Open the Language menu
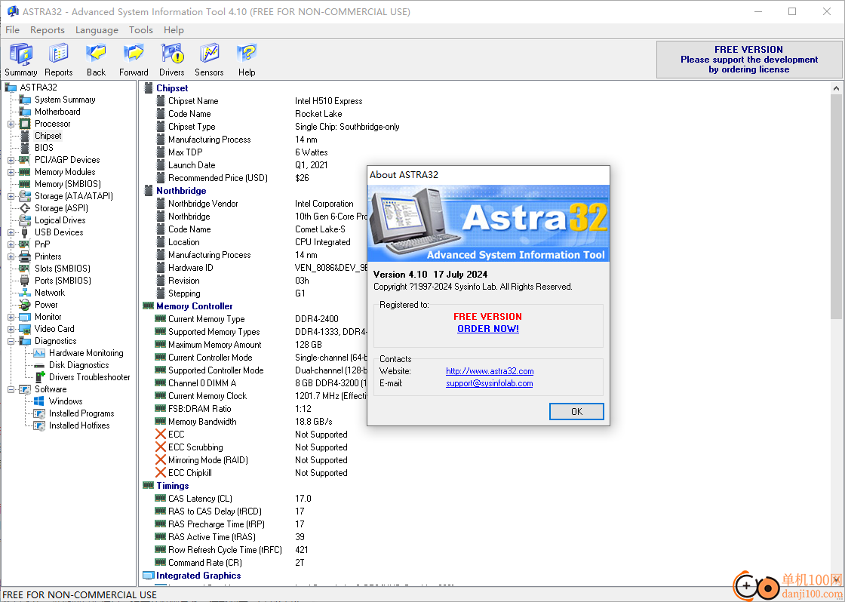 tap(97, 30)
